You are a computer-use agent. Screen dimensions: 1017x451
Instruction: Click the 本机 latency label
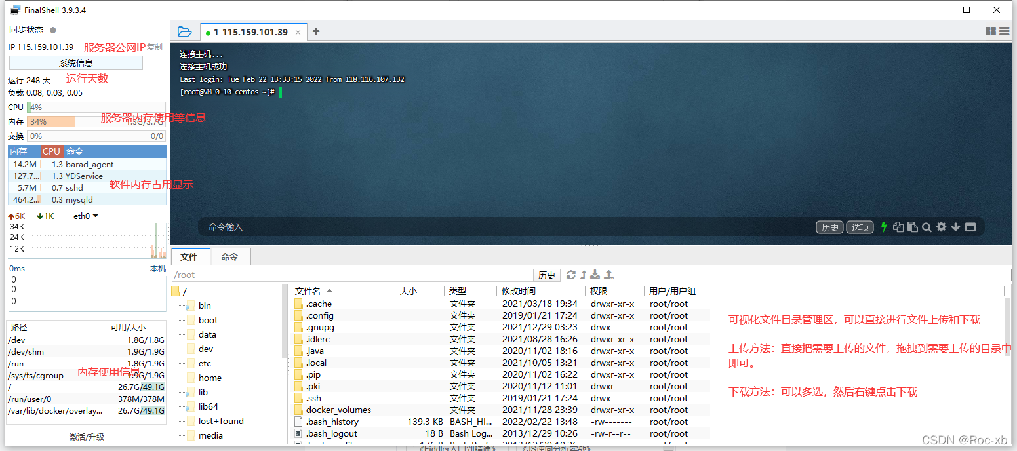point(158,269)
